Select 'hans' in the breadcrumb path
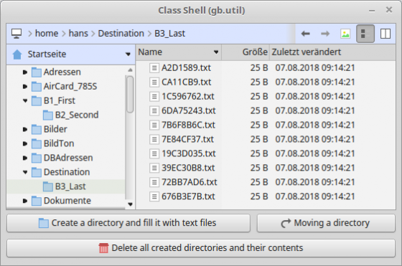The image size is (402, 266). pyautogui.click(x=78, y=34)
